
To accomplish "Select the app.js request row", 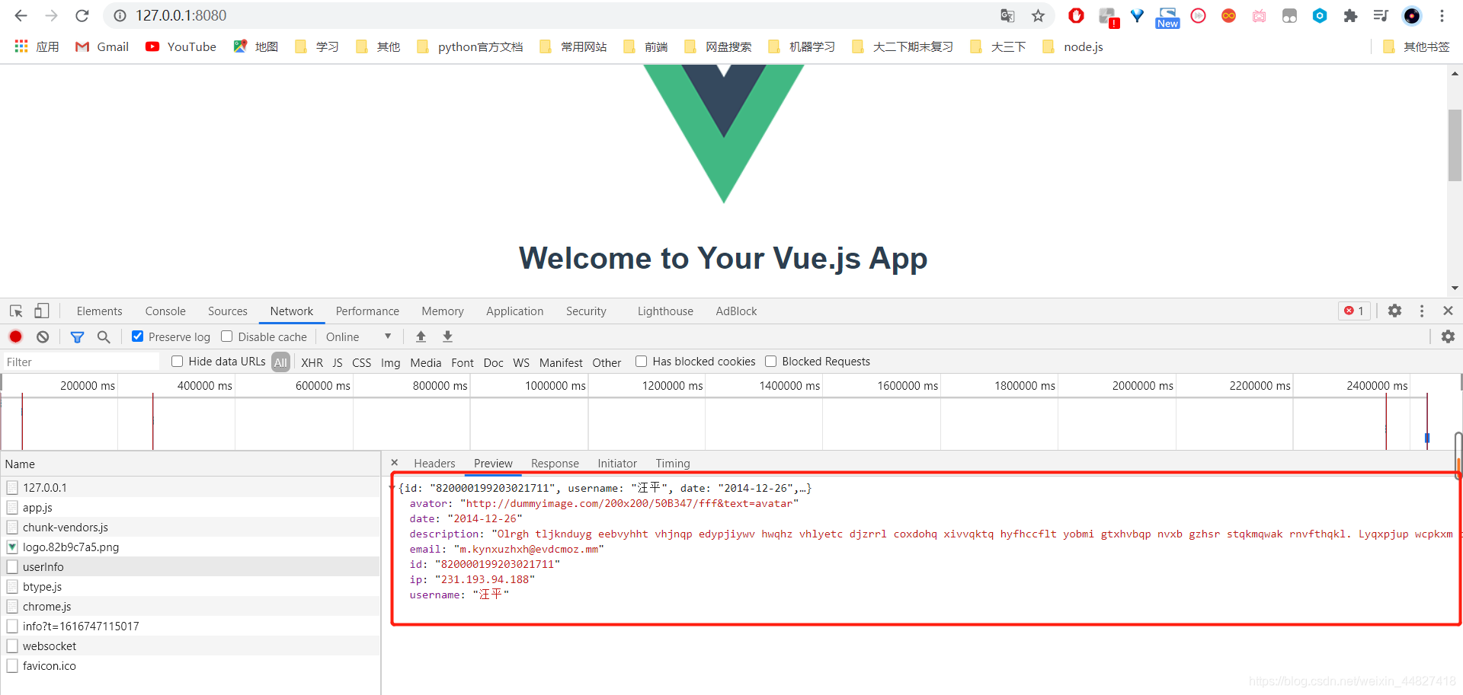I will click(x=190, y=507).
